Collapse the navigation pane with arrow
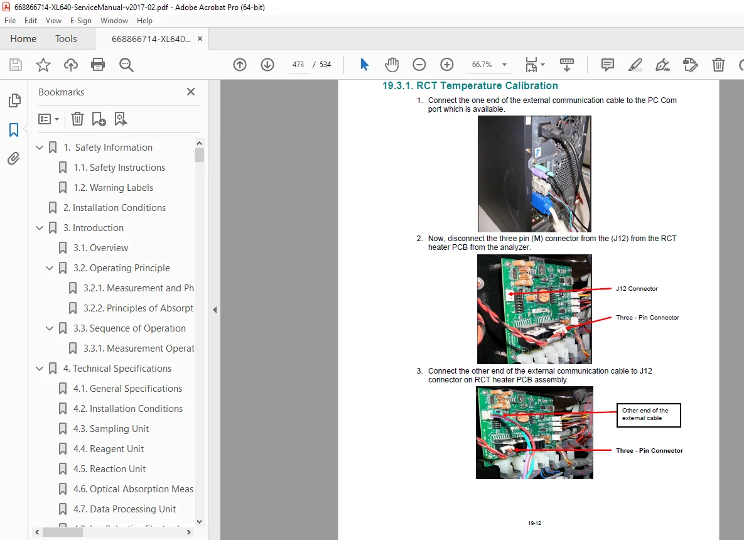 click(x=215, y=310)
